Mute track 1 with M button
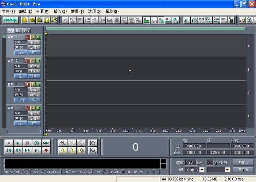 pos(38,37)
